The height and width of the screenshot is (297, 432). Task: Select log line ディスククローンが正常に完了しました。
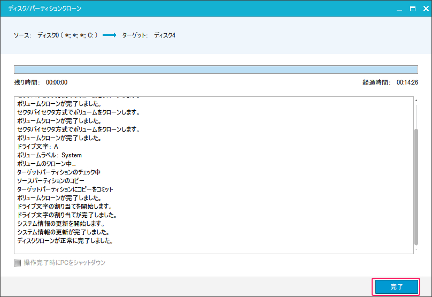[x=65, y=241]
